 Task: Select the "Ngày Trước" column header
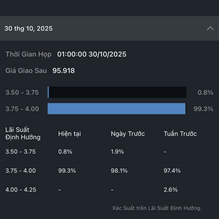click(x=128, y=134)
